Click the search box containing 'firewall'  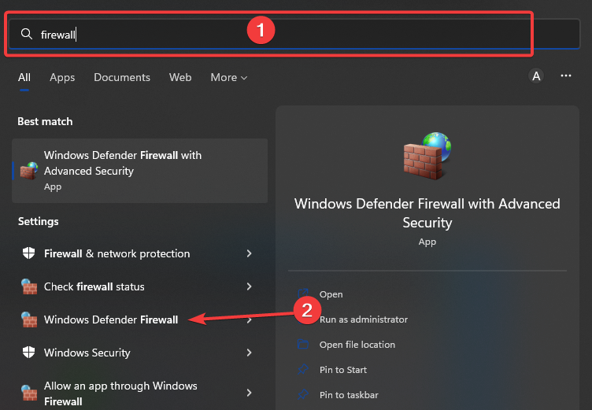(x=294, y=34)
